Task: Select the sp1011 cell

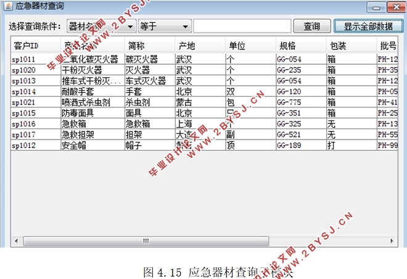Action: [36, 59]
